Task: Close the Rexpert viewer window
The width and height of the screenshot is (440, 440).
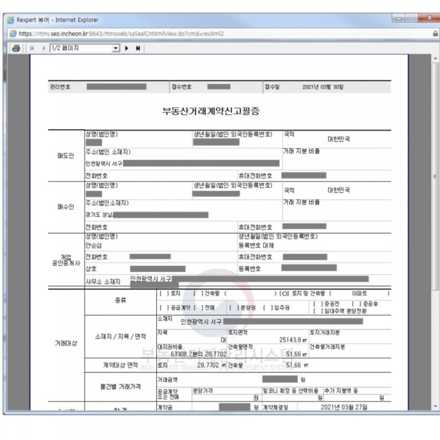Action: click(429, 18)
